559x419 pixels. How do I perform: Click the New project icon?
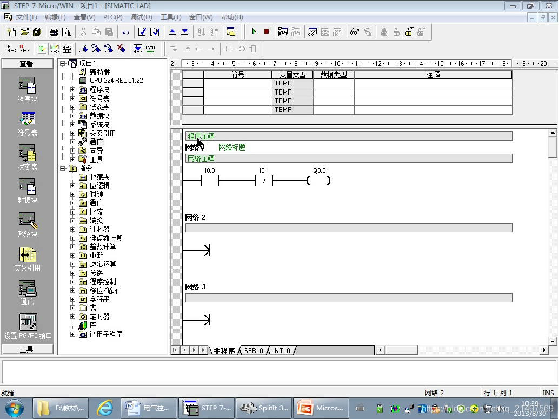pyautogui.click(x=11, y=32)
